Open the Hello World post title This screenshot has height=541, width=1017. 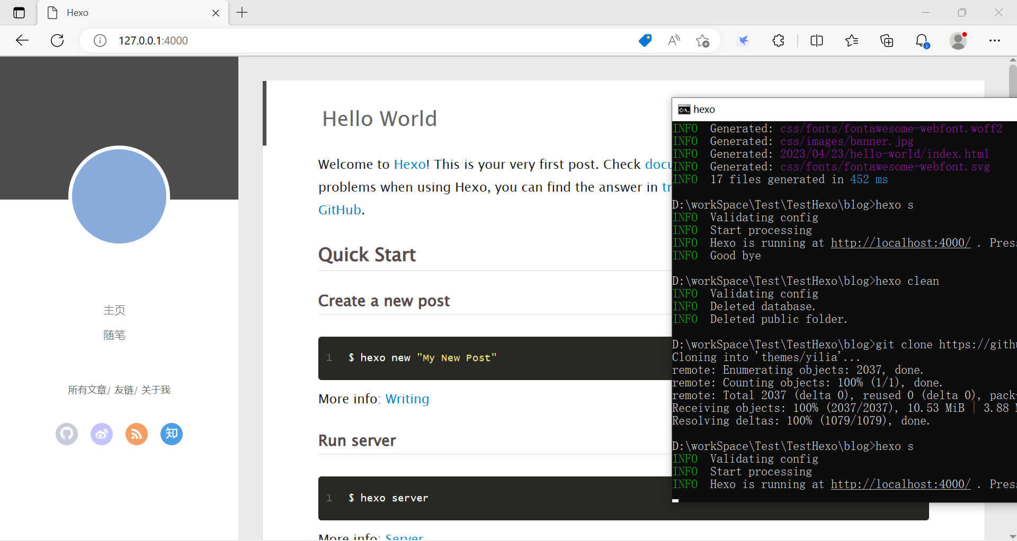click(379, 119)
